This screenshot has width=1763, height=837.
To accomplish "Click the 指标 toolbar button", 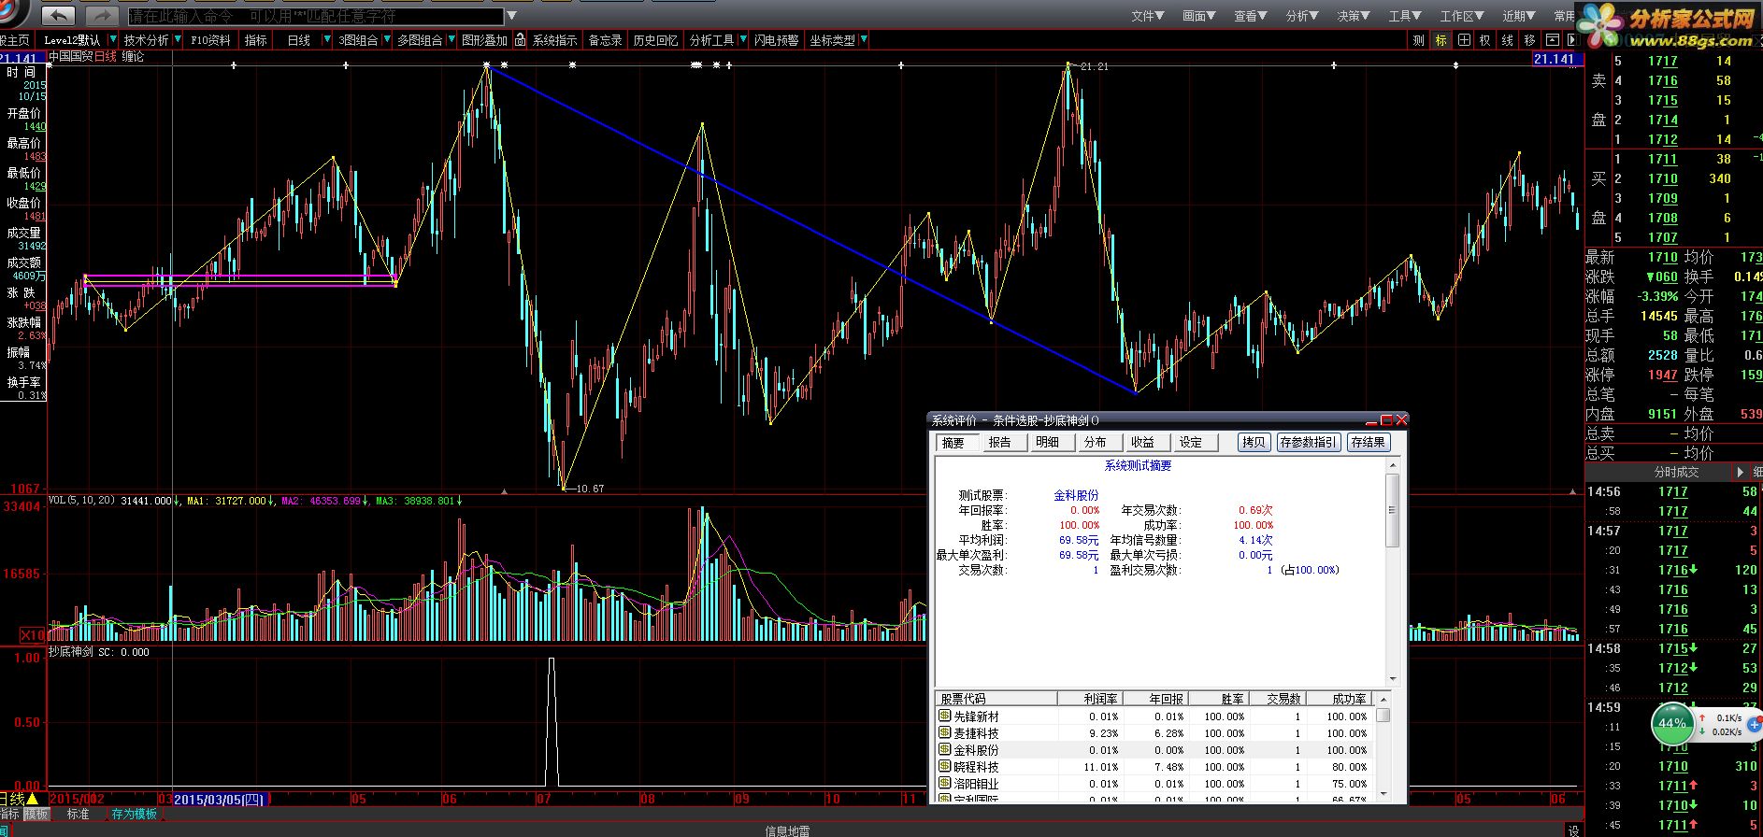I will 256,40.
